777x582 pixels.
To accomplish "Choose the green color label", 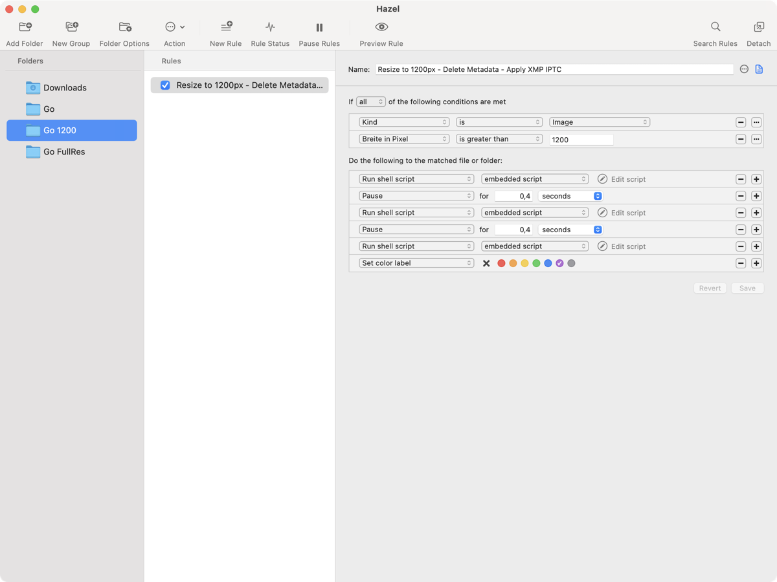I will 536,263.
